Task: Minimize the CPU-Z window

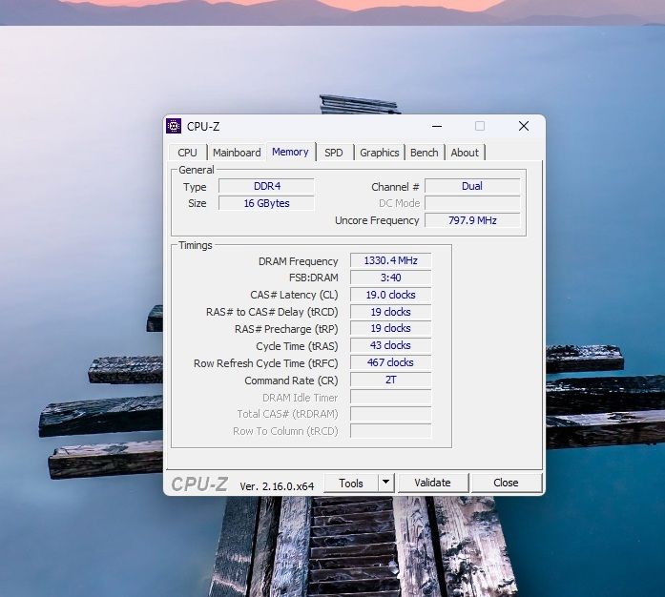Action: pos(437,126)
